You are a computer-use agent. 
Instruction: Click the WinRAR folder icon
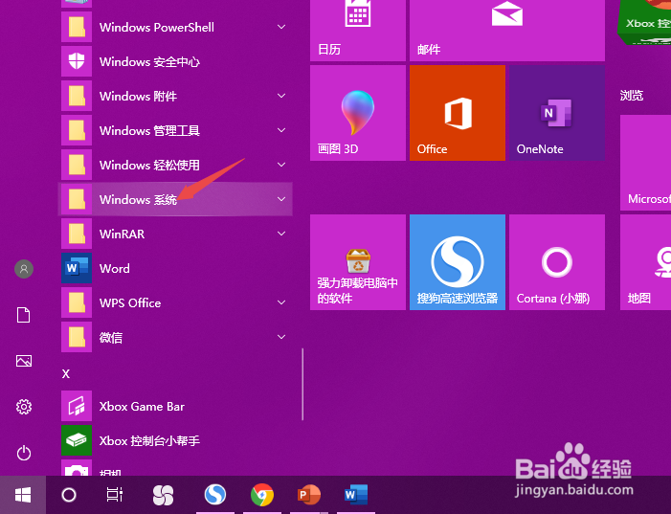[77, 234]
